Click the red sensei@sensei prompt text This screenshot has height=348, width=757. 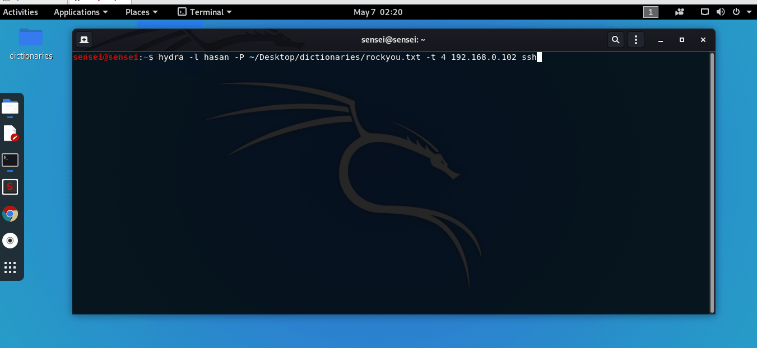point(106,57)
